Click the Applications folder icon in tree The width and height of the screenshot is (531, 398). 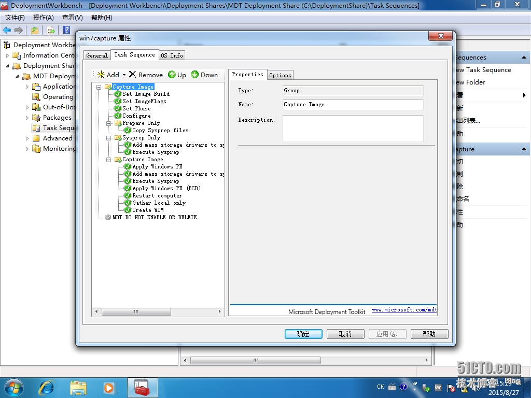(x=36, y=87)
